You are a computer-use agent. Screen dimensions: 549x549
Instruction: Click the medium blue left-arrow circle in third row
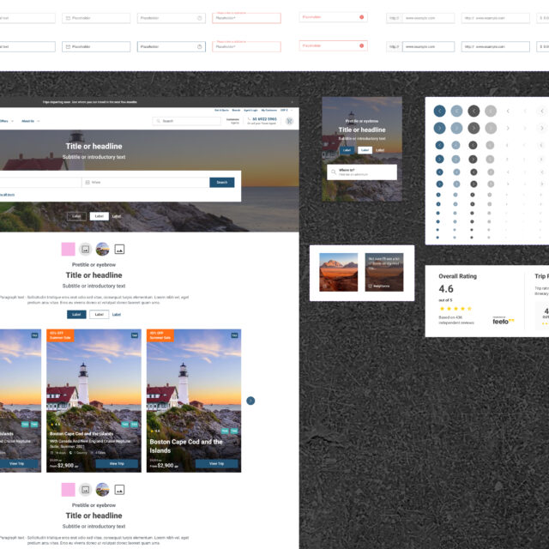click(439, 145)
